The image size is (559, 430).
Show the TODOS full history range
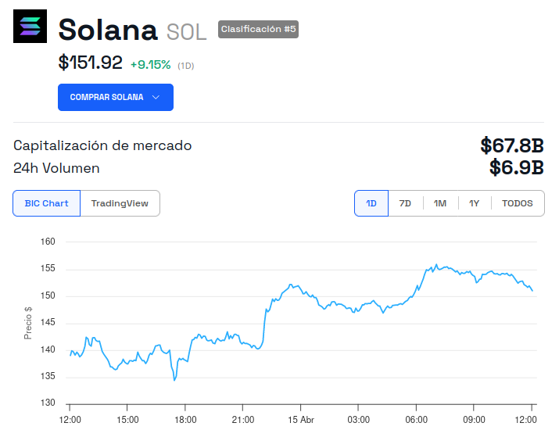tap(517, 203)
